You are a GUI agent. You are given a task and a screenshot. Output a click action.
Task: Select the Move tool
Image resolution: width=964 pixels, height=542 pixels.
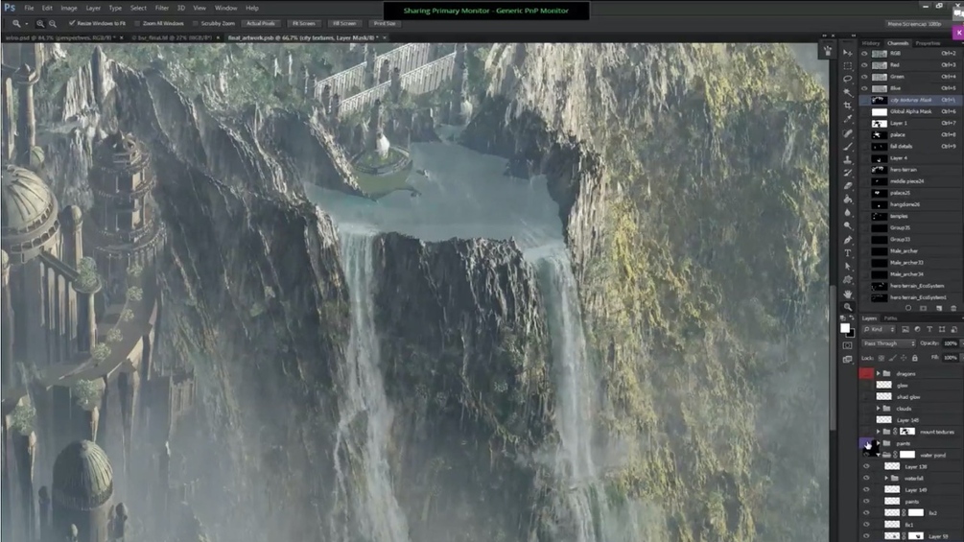click(x=848, y=53)
